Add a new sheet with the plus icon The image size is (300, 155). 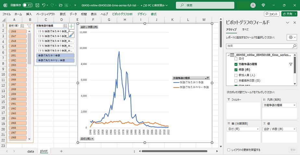coord(61,151)
